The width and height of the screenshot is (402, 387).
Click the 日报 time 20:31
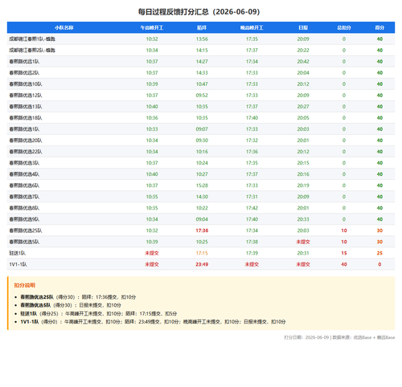[303, 253]
